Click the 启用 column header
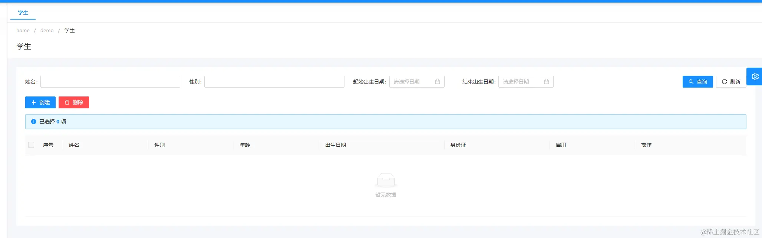Screen dimensions: 762x238 pos(561,145)
